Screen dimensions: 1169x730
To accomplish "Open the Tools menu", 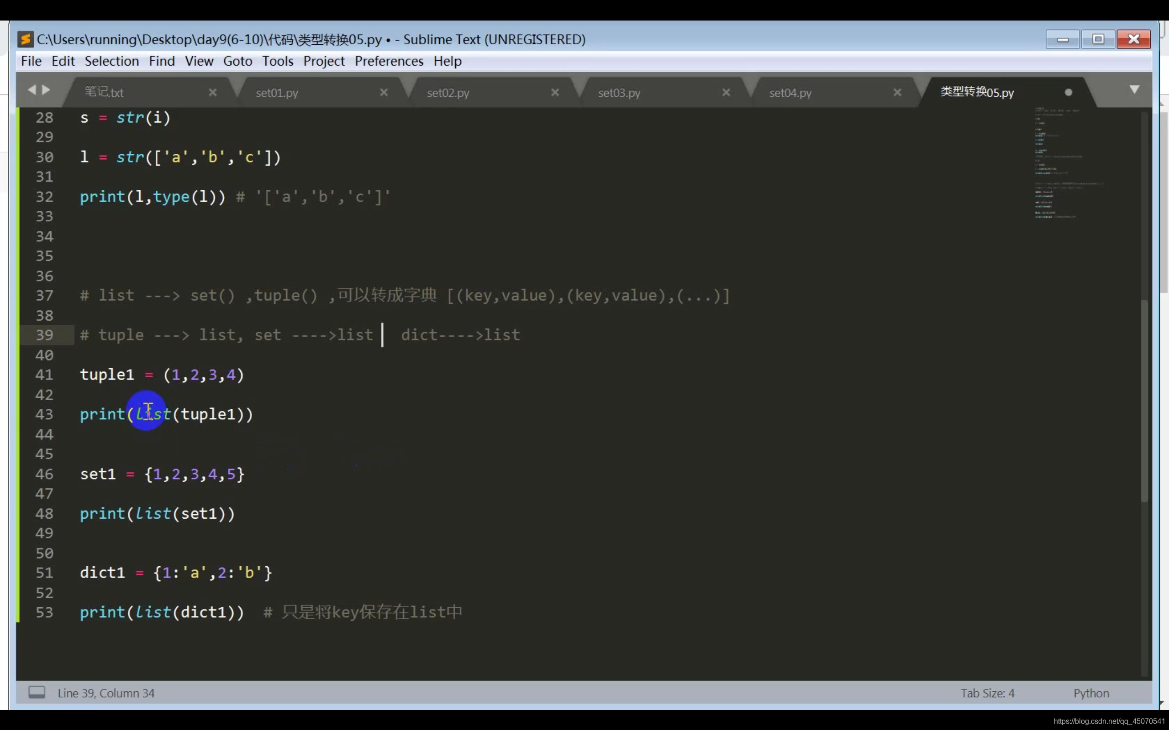I will [278, 61].
